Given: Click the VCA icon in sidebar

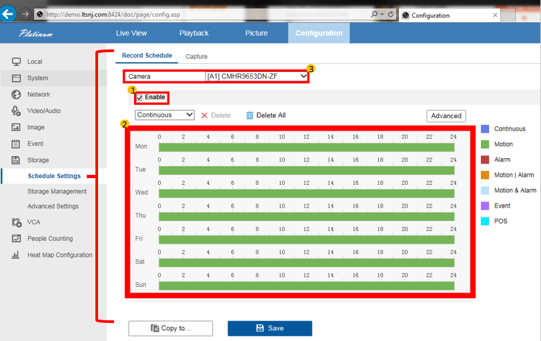Looking at the screenshot, I should click(x=16, y=222).
